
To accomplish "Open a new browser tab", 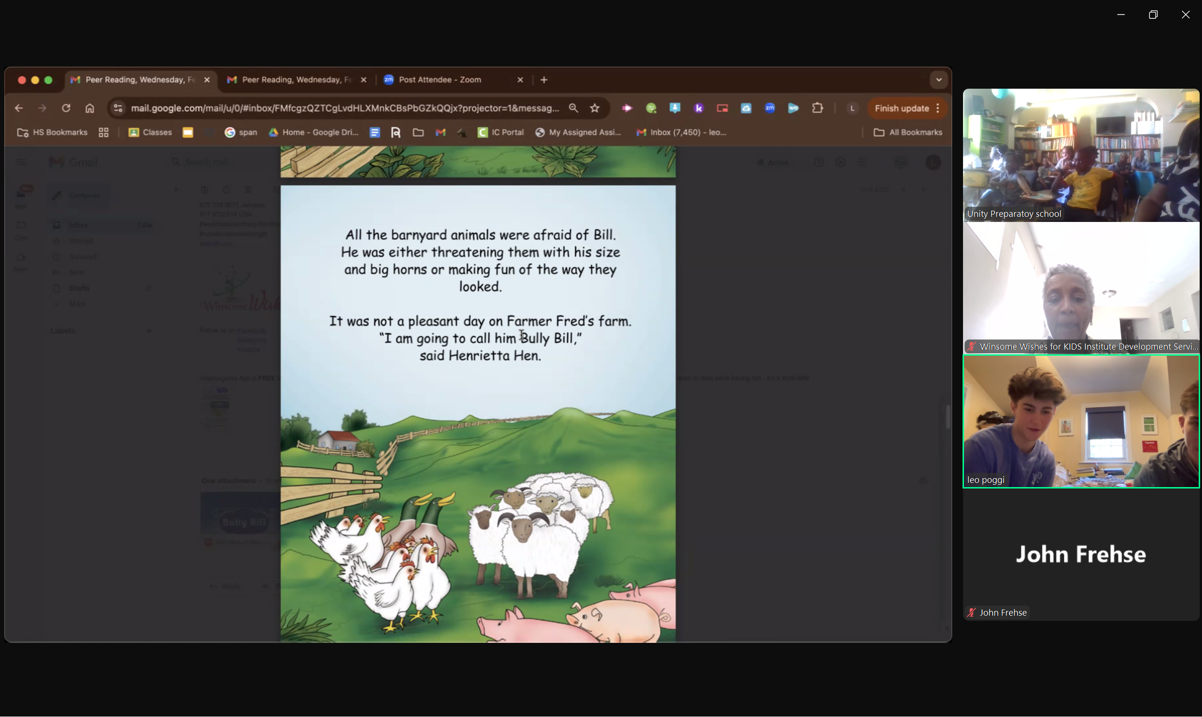I will (544, 80).
